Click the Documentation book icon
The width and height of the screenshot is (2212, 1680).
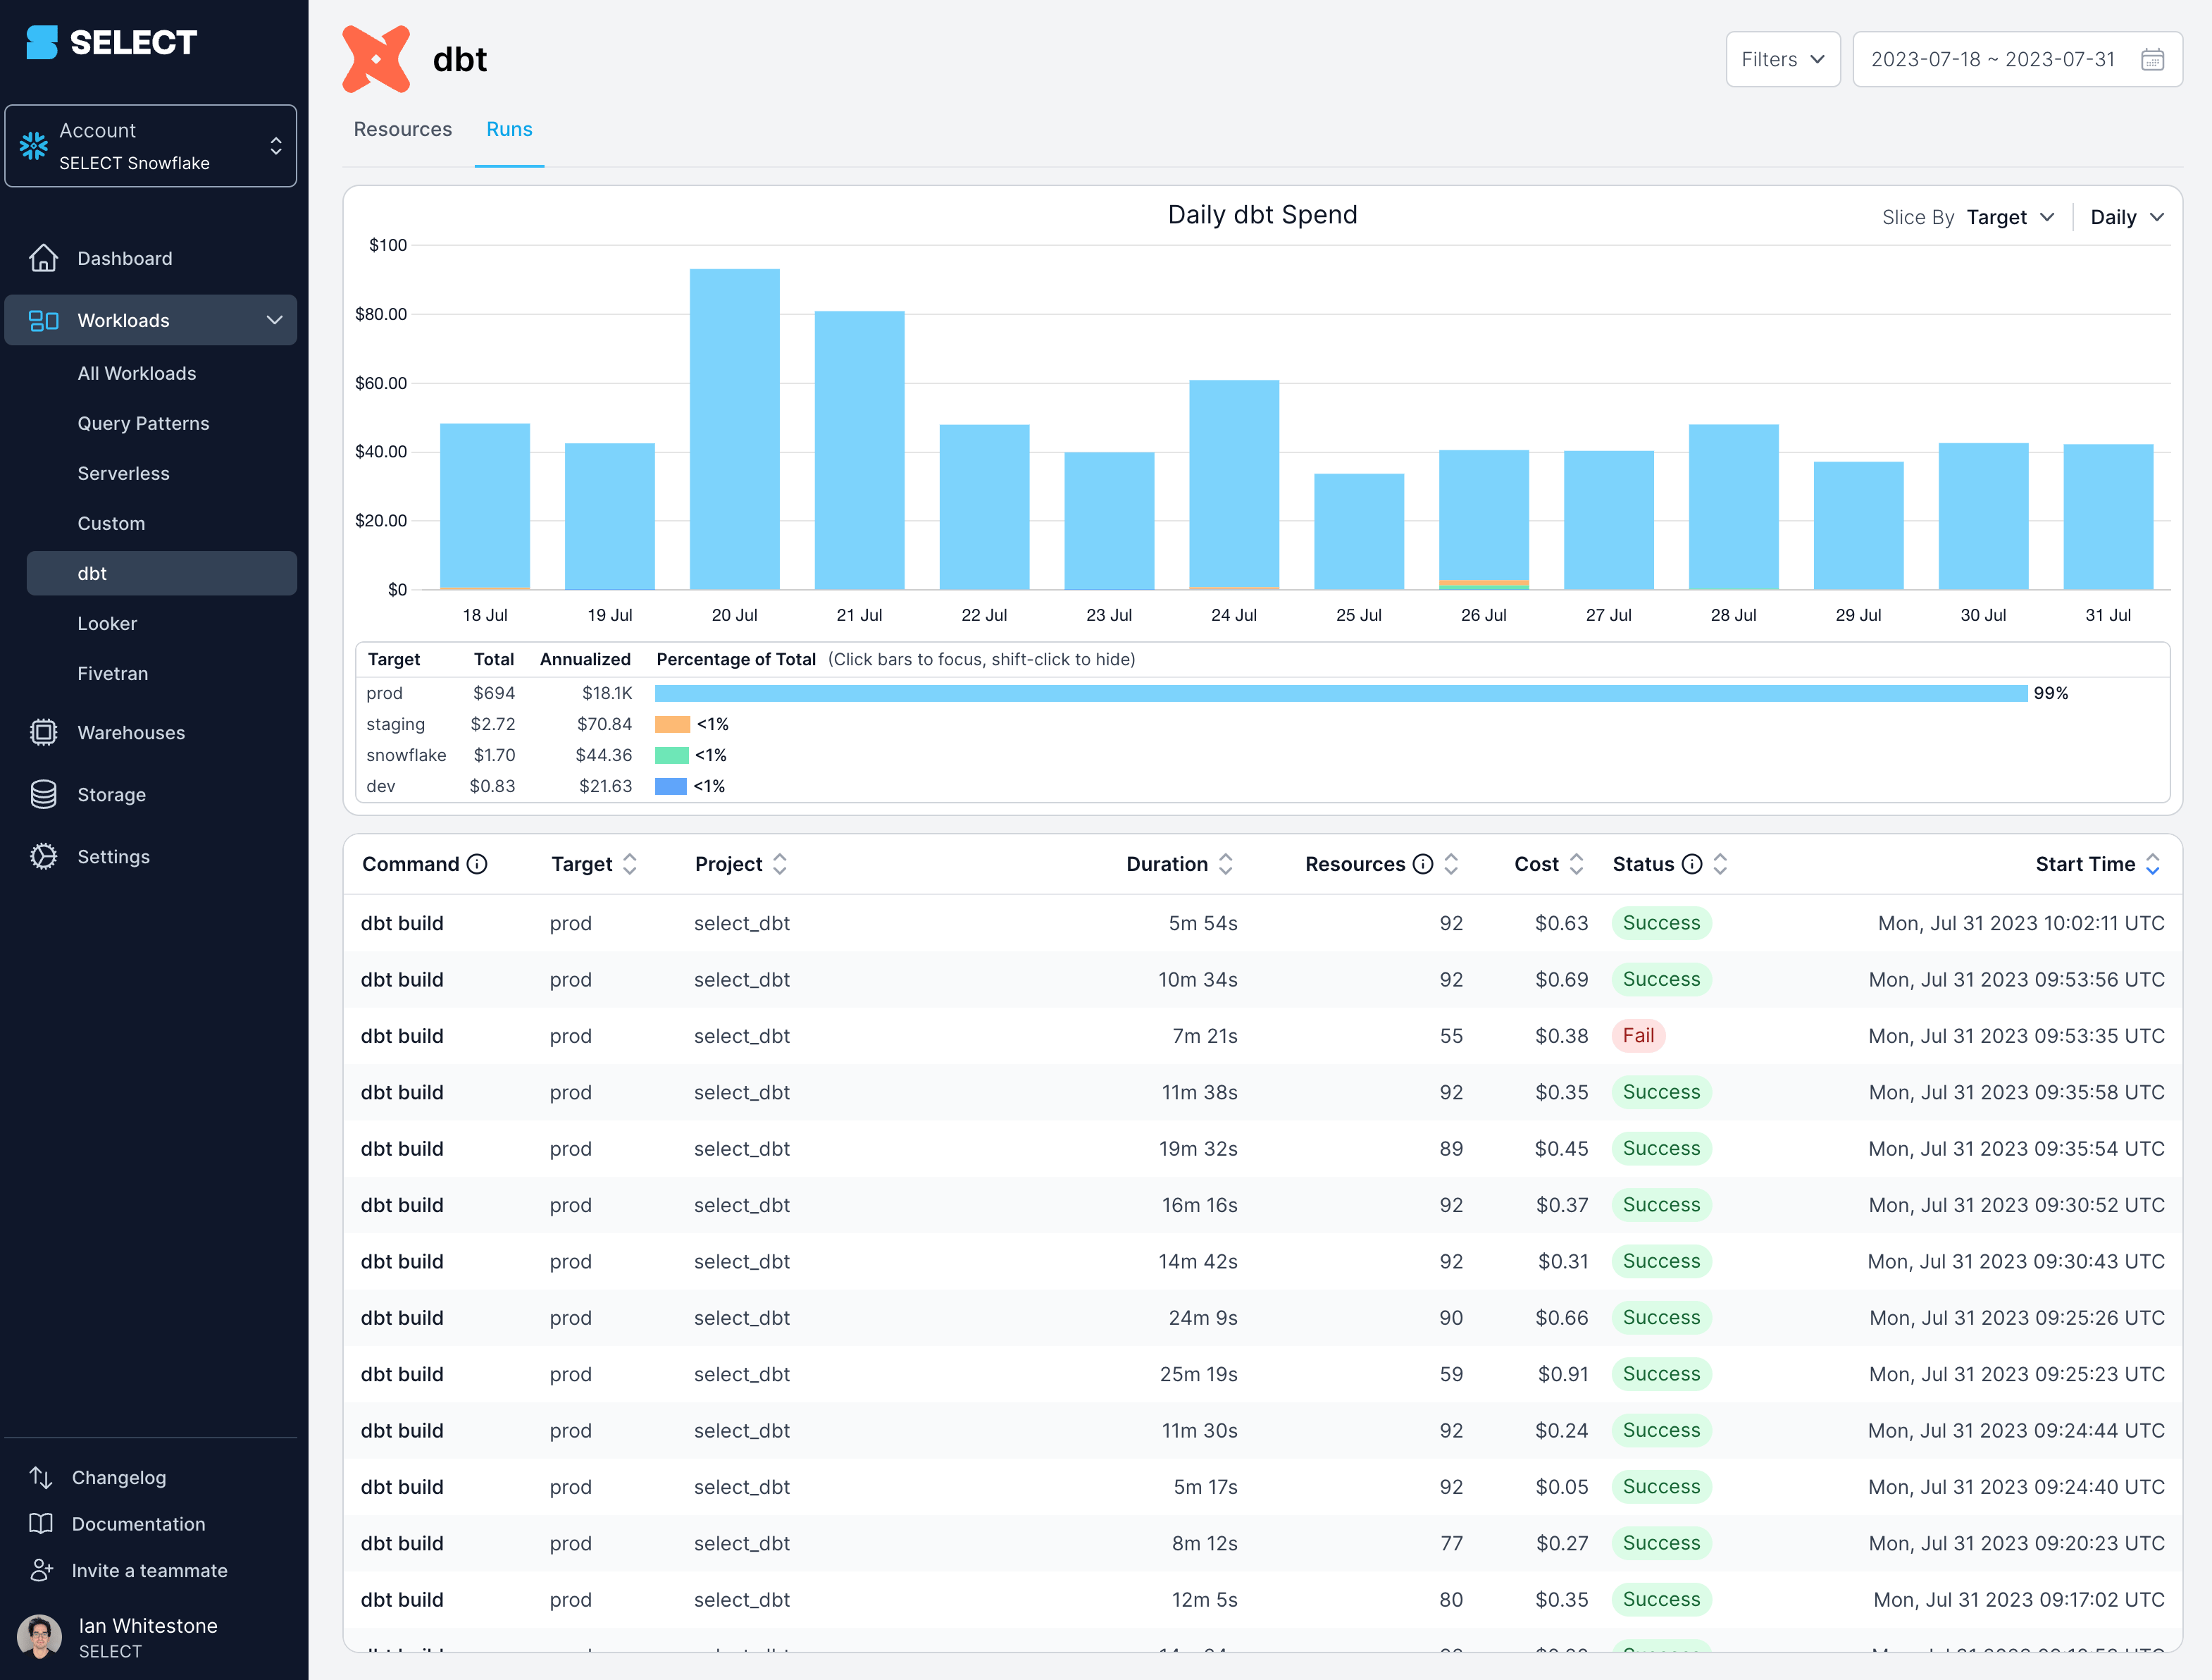[41, 1523]
